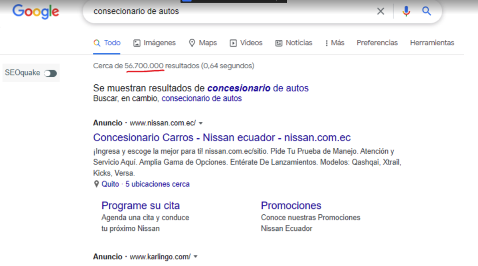Viewport: 478px width, 266px height.
Task: Search instead for 'consecionario de autos'
Action: click(x=201, y=99)
